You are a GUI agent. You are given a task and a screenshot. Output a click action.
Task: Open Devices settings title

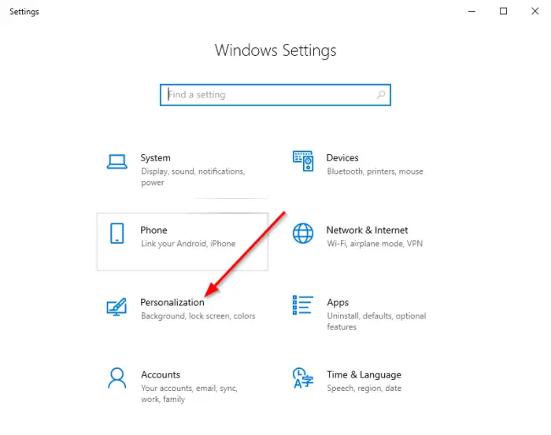342,158
